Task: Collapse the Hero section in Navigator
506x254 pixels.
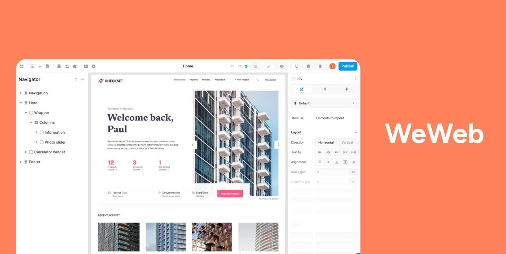Action: (x=21, y=103)
